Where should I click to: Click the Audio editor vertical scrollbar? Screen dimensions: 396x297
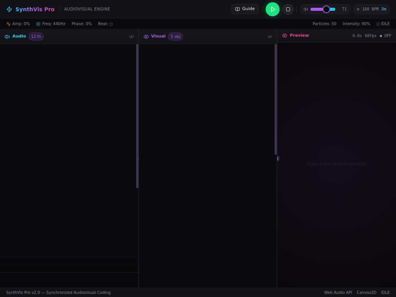point(137,116)
